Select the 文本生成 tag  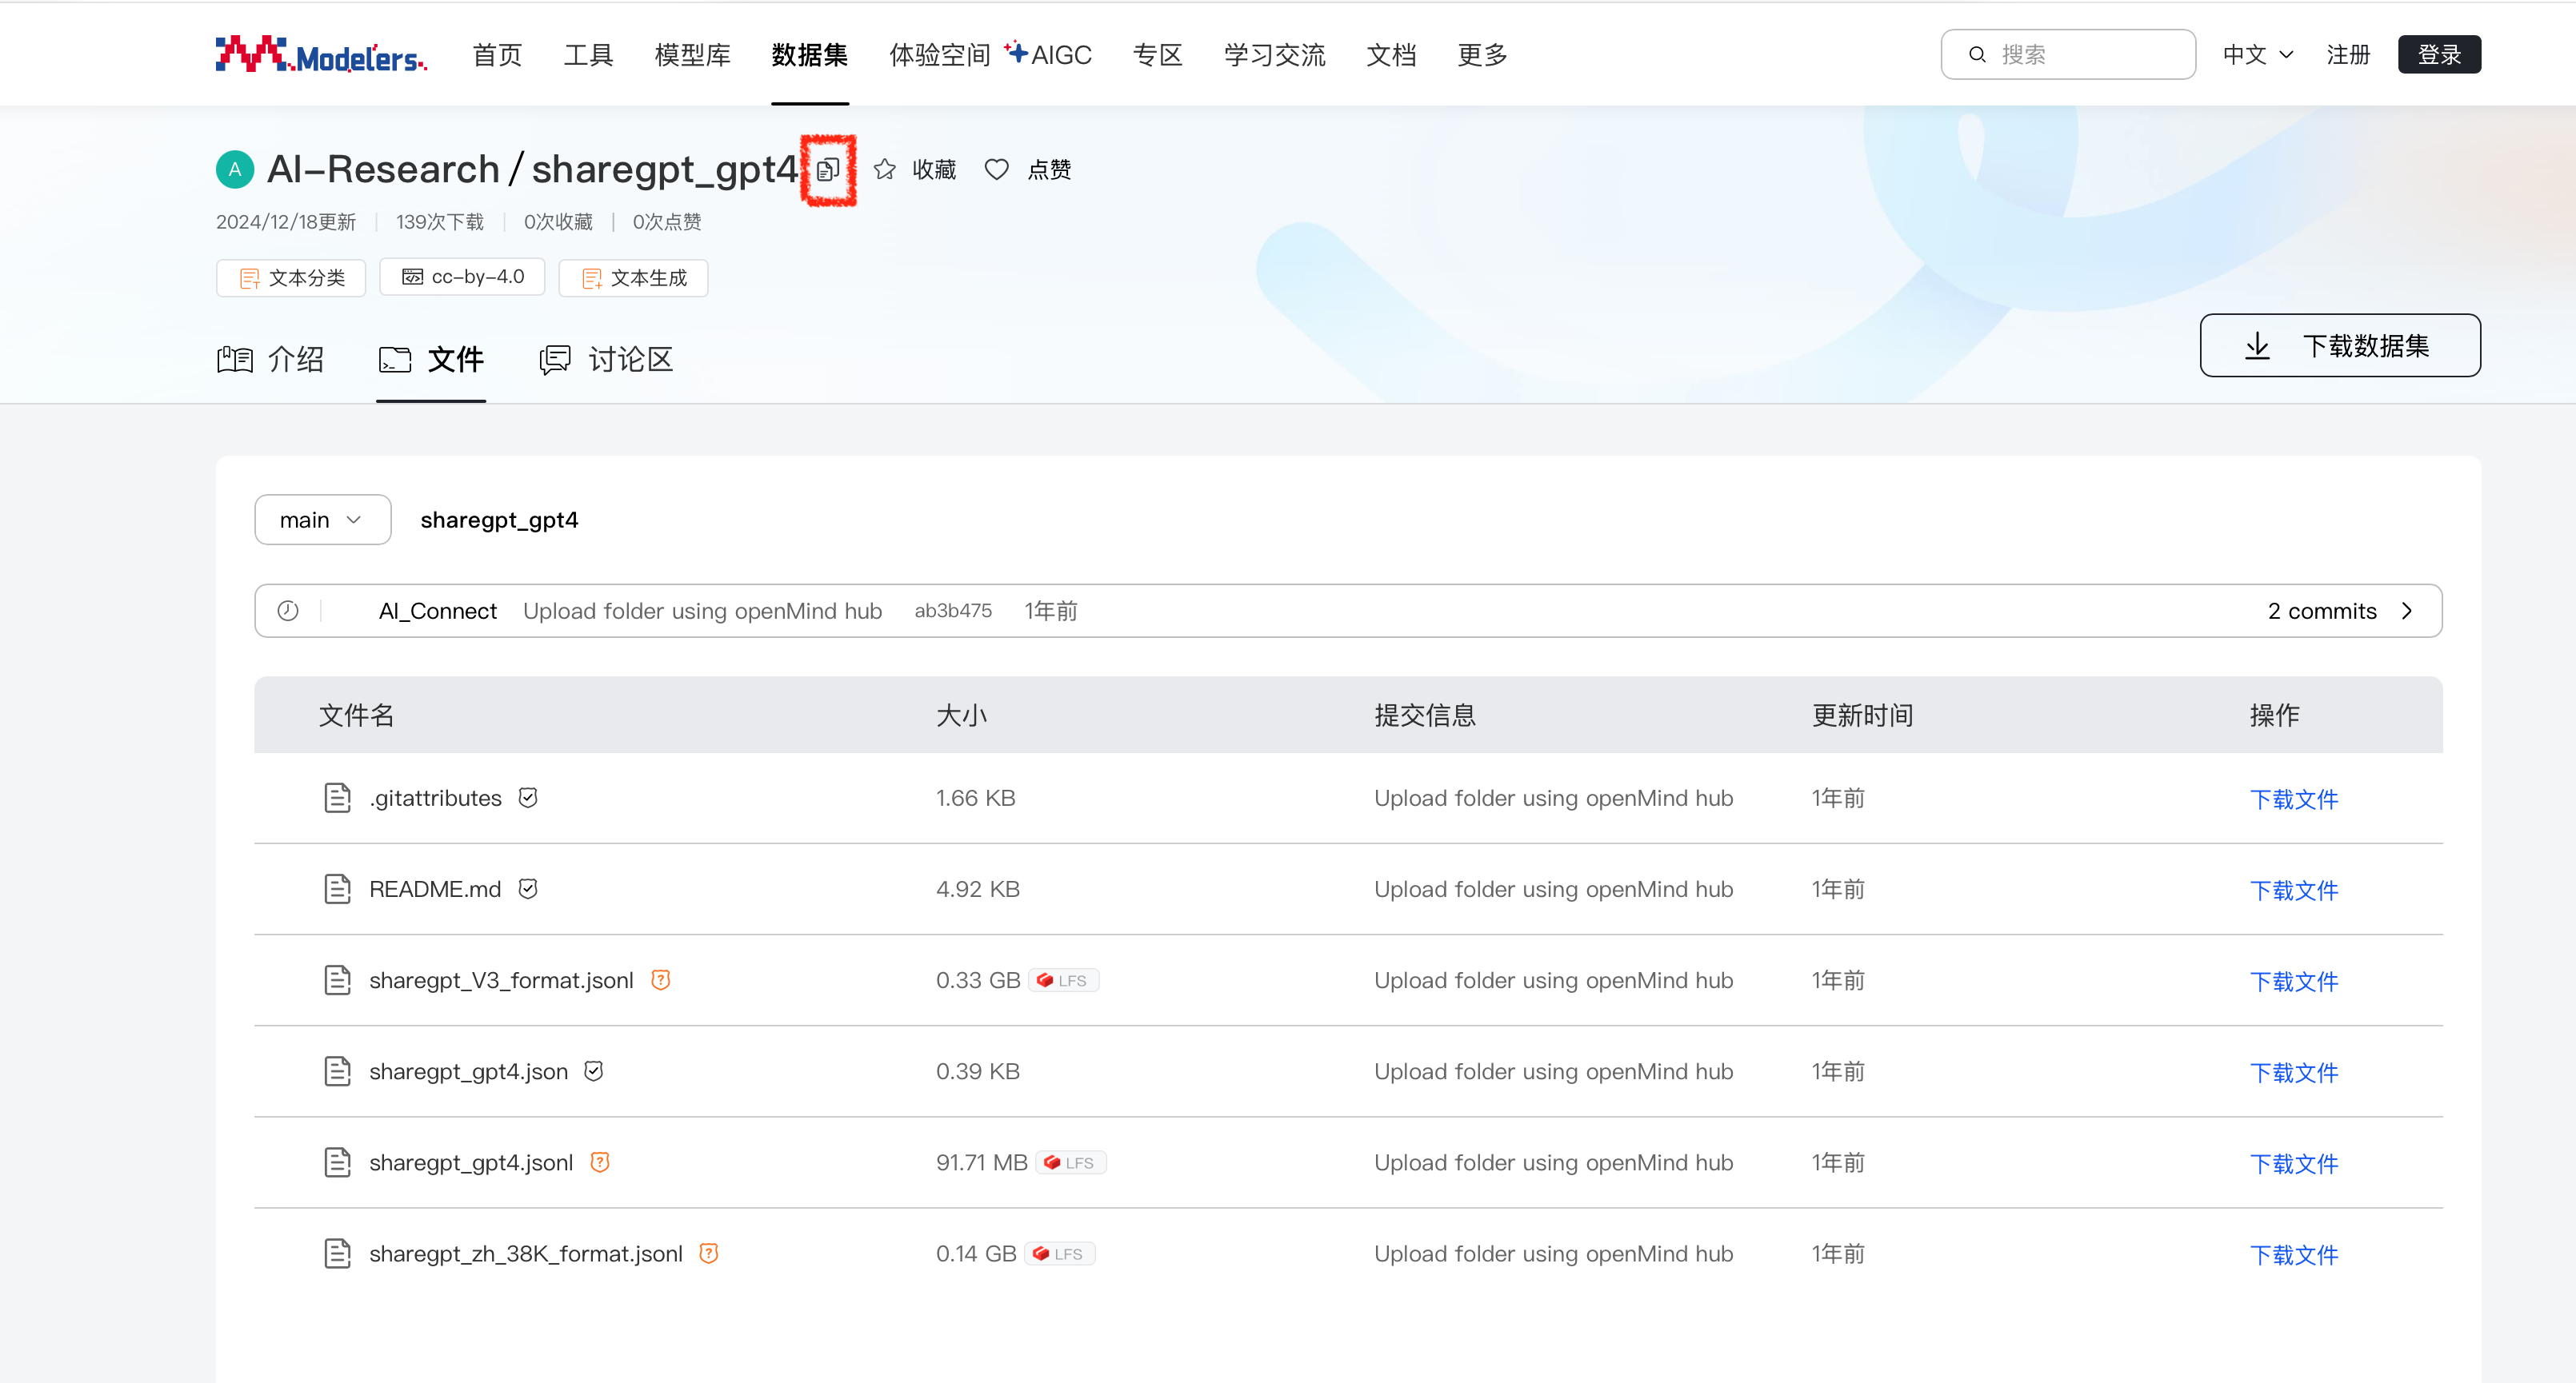[x=634, y=278]
